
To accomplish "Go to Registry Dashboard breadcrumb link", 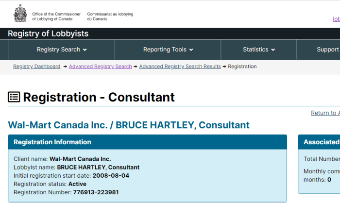I will coord(36,67).
